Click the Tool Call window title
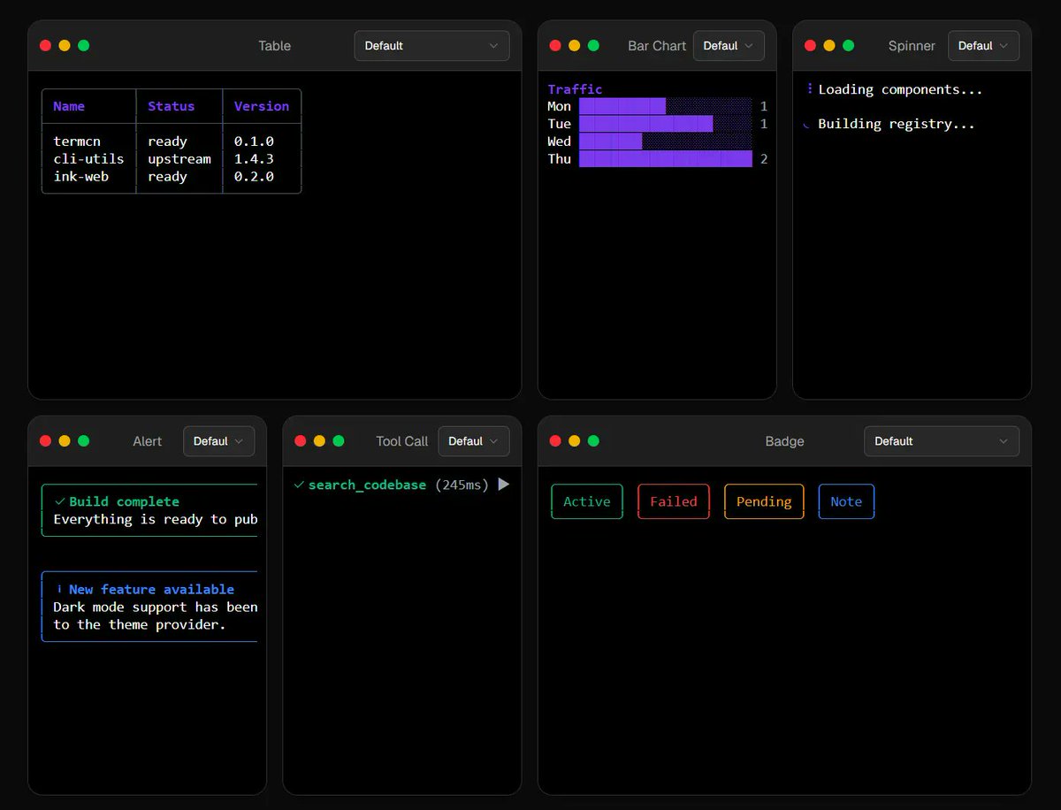This screenshot has width=1061, height=810. (401, 441)
